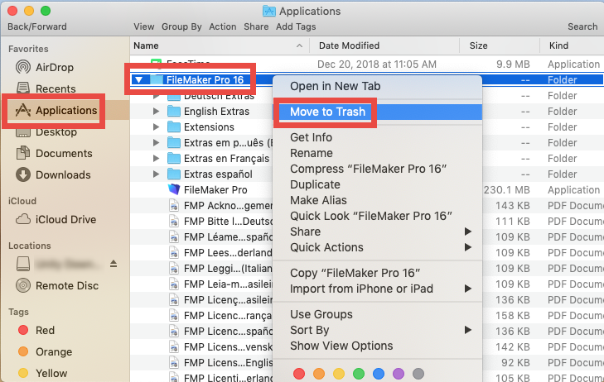Collapse the FileMaker Pro 16 folder

(138, 80)
